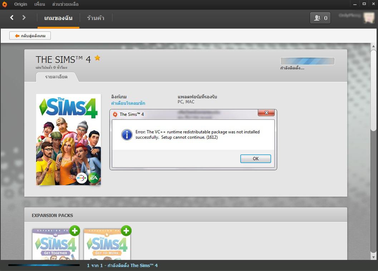
Task: Open the friends list icon button
Action: 320,18
